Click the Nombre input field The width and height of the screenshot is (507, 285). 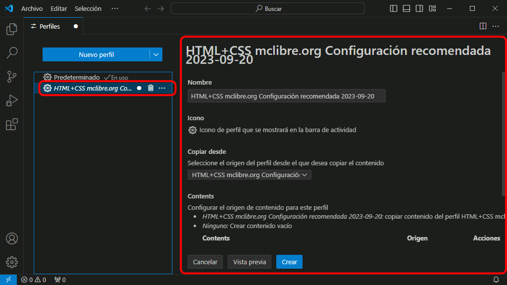[x=287, y=96]
